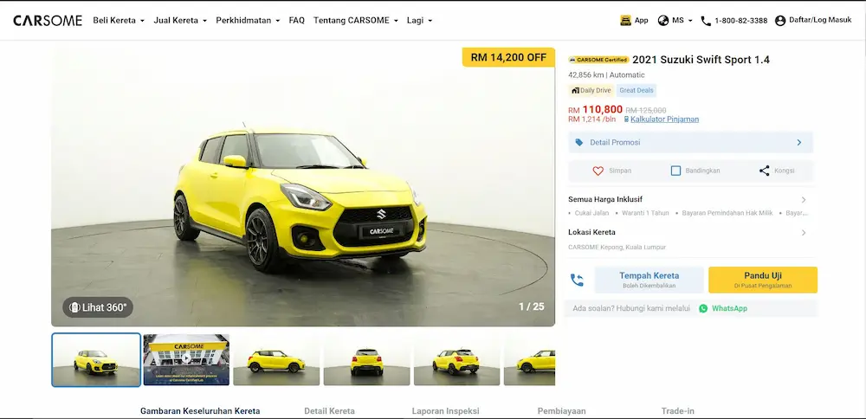Viewport: 866px width, 419px height.
Task: Expand the Tentang CARSOME menu
Action: point(356,21)
